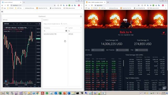Click the Alert Threshold input field
Screen dimensions: 168x95
click(x=122, y=50)
